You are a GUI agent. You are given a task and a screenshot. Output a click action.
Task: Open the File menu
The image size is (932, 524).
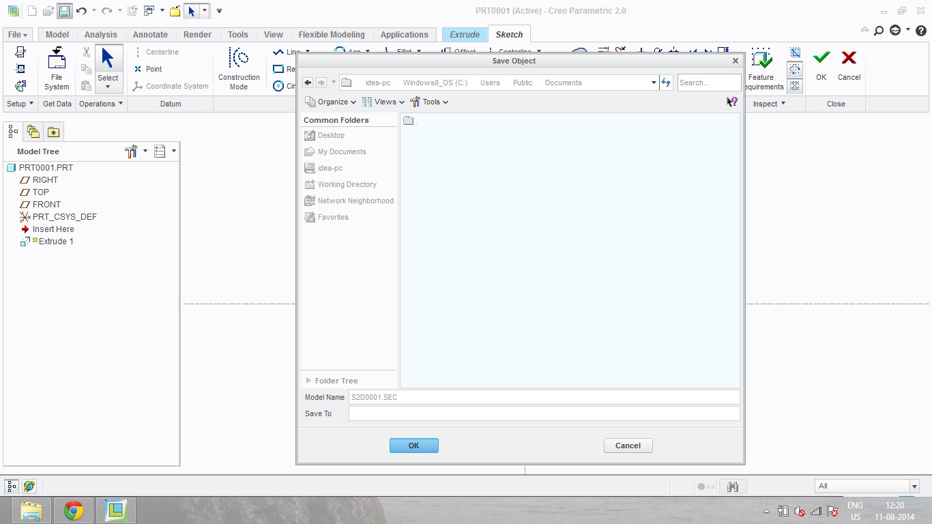(x=17, y=34)
